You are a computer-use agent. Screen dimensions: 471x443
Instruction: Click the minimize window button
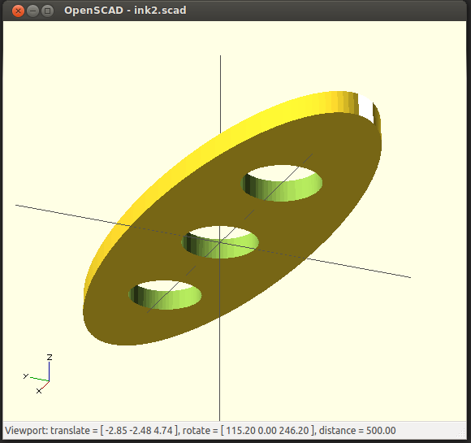point(32,11)
